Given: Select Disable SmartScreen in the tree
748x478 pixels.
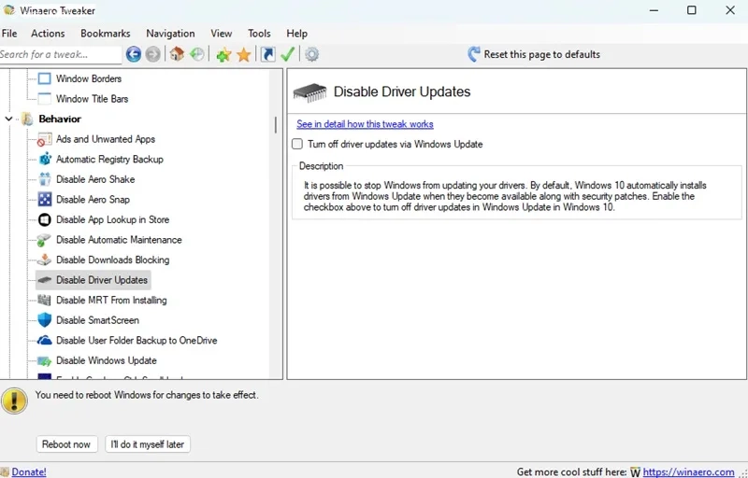Looking at the screenshot, I should click(97, 320).
